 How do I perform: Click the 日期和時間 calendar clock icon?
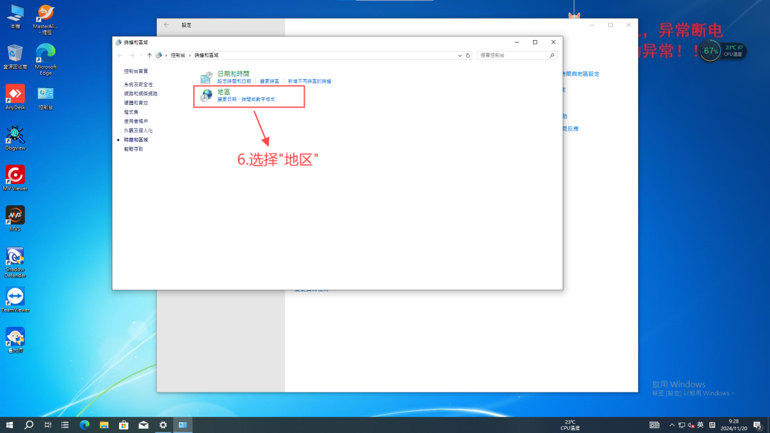coord(207,77)
